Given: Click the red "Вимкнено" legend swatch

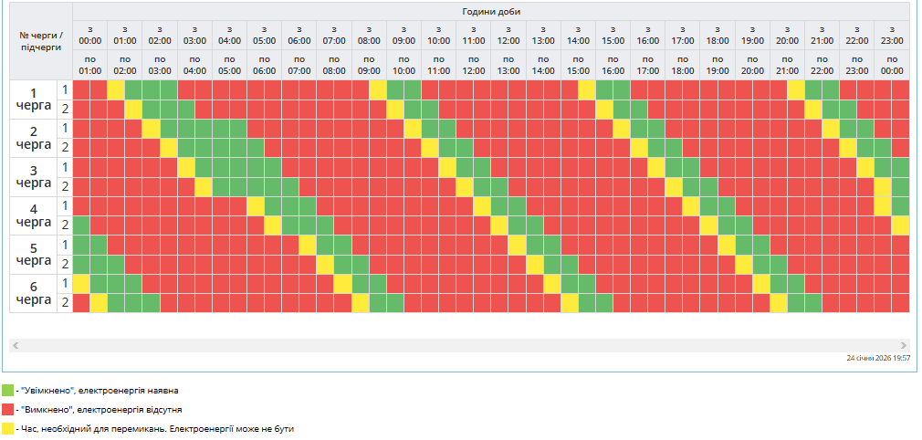Looking at the screenshot, I should coord(7,410).
